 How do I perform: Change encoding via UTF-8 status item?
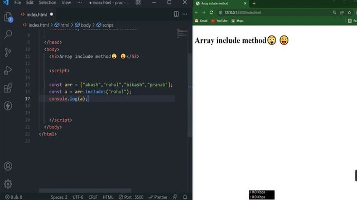tap(78, 197)
